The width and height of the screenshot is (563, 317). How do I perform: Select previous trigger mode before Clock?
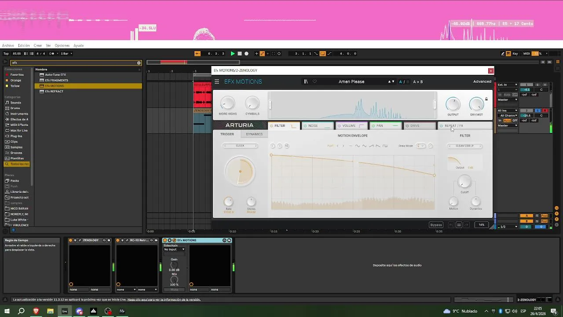(x=226, y=146)
